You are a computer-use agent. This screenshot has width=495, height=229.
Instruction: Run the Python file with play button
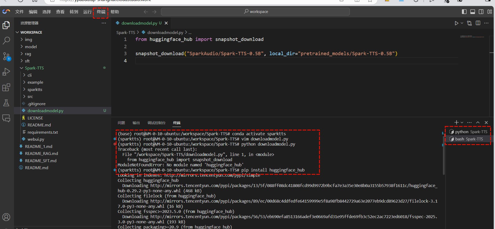(456, 23)
